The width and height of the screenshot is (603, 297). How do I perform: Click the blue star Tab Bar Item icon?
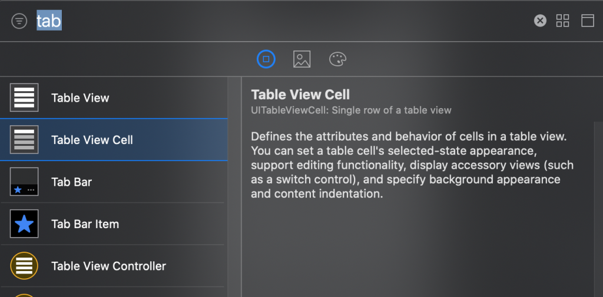coord(24,224)
